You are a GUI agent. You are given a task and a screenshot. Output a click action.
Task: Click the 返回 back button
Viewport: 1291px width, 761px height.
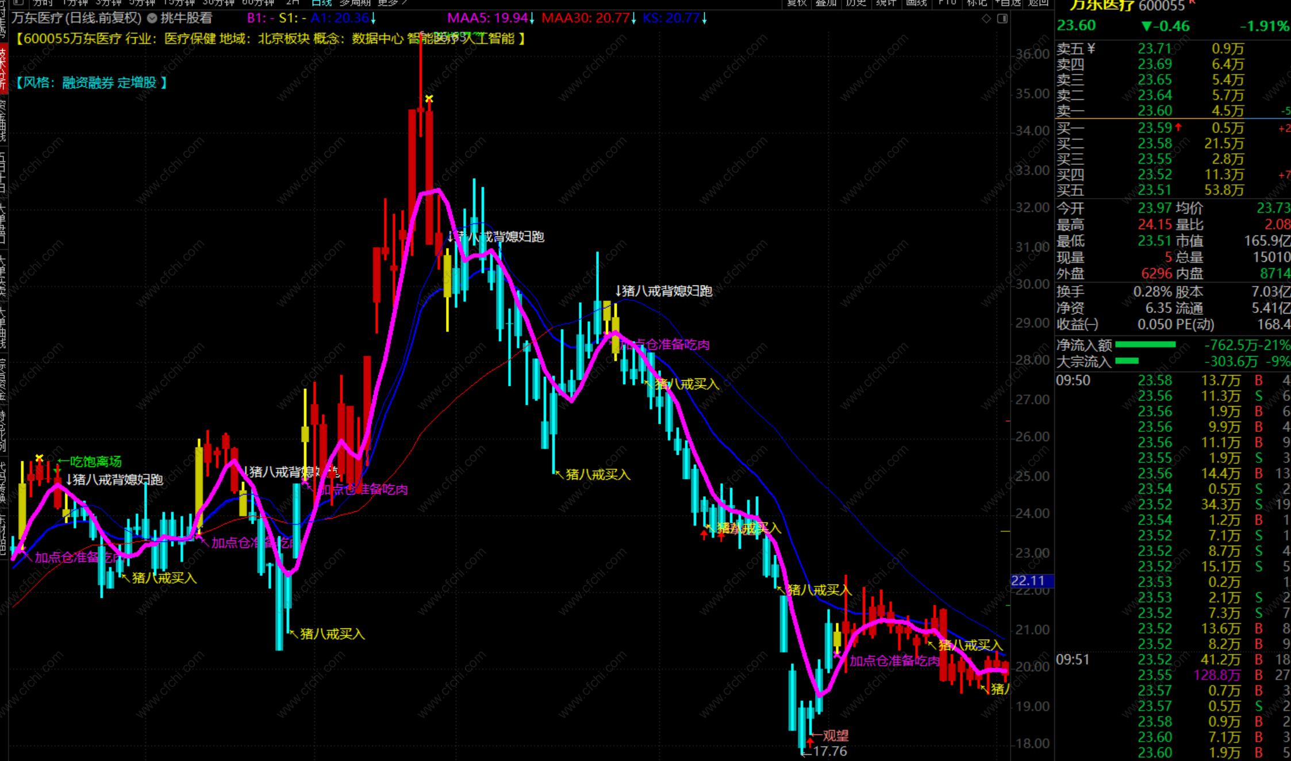(1038, 2)
